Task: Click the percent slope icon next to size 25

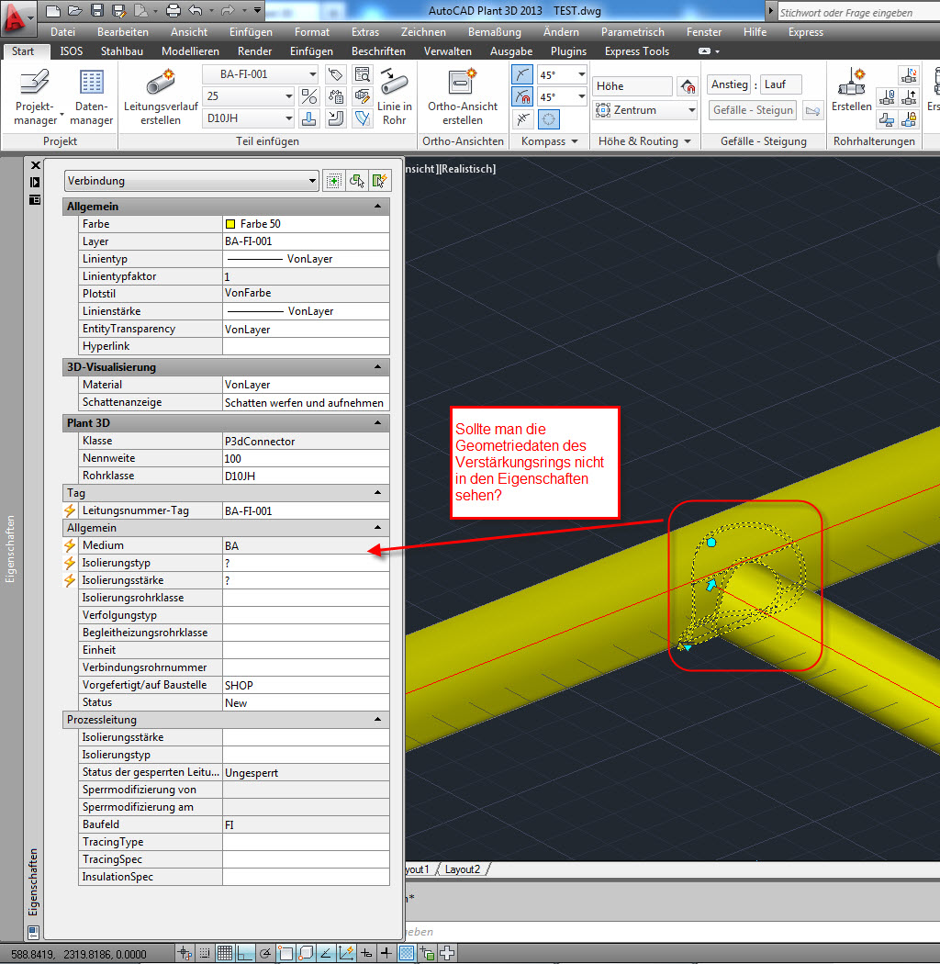Action: [309, 96]
